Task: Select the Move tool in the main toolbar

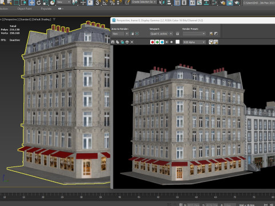Action: (32, 3)
